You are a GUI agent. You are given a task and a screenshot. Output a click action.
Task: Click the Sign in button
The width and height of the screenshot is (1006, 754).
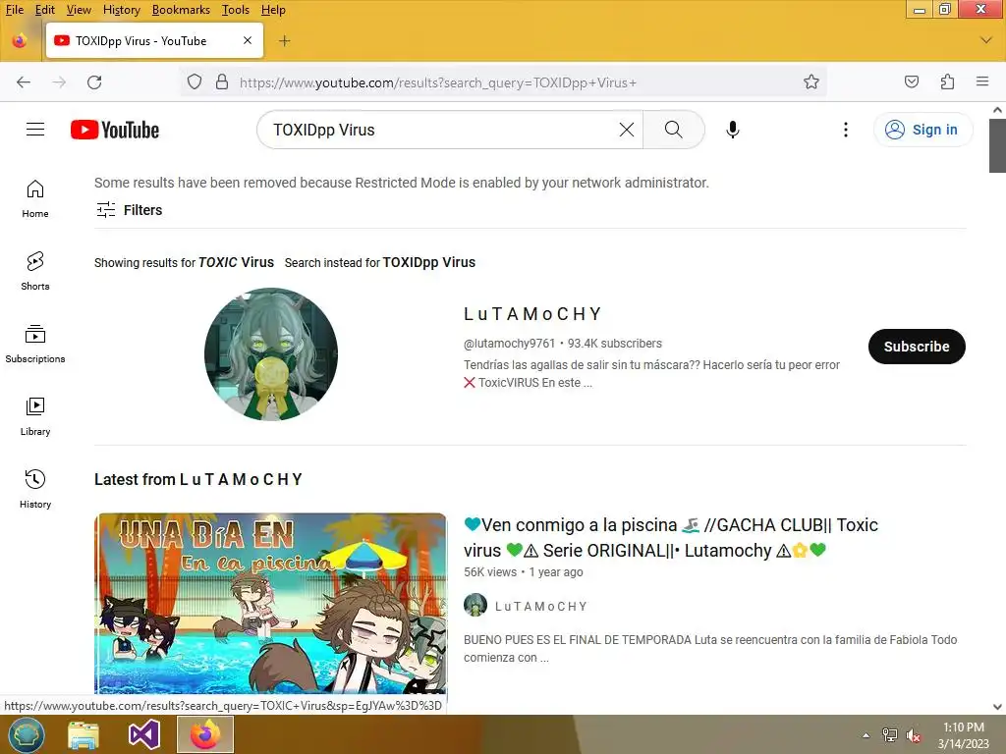[x=922, y=130]
